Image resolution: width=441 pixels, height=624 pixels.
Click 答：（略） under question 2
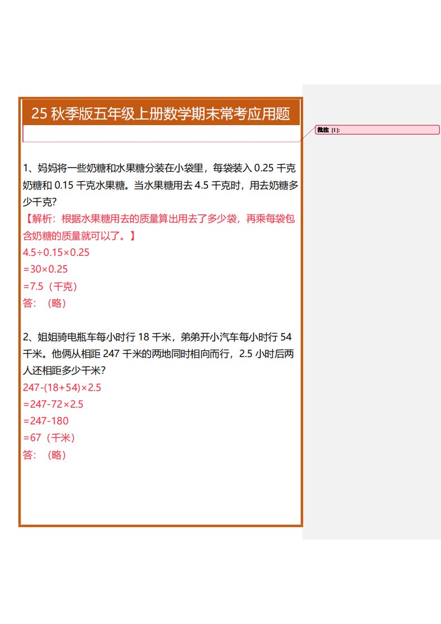point(45,455)
